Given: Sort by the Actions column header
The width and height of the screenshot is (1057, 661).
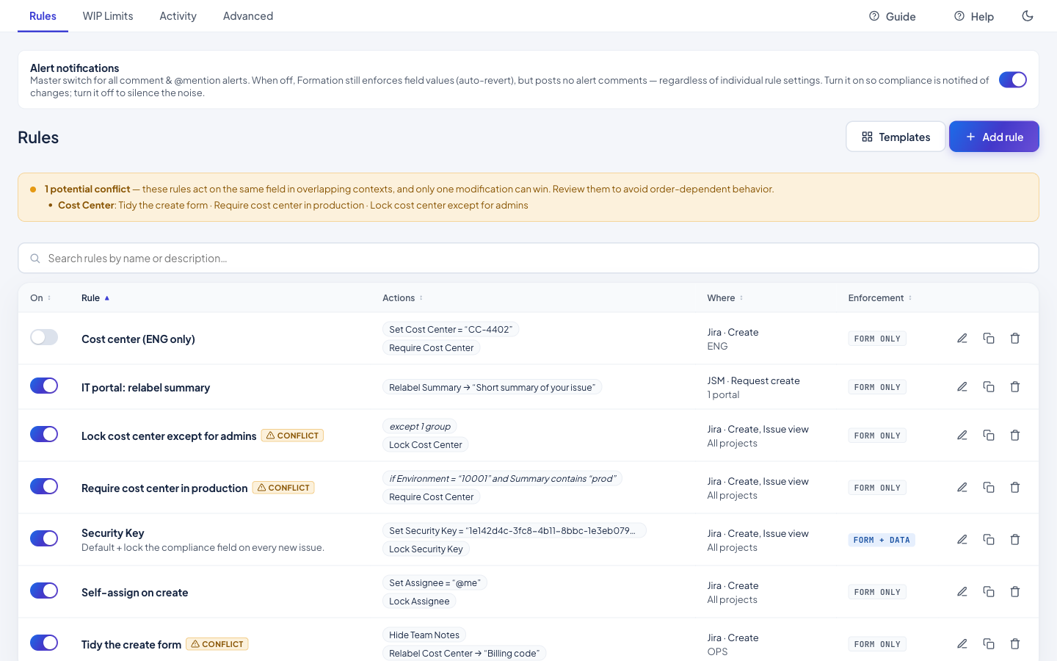Looking at the screenshot, I should [402, 298].
